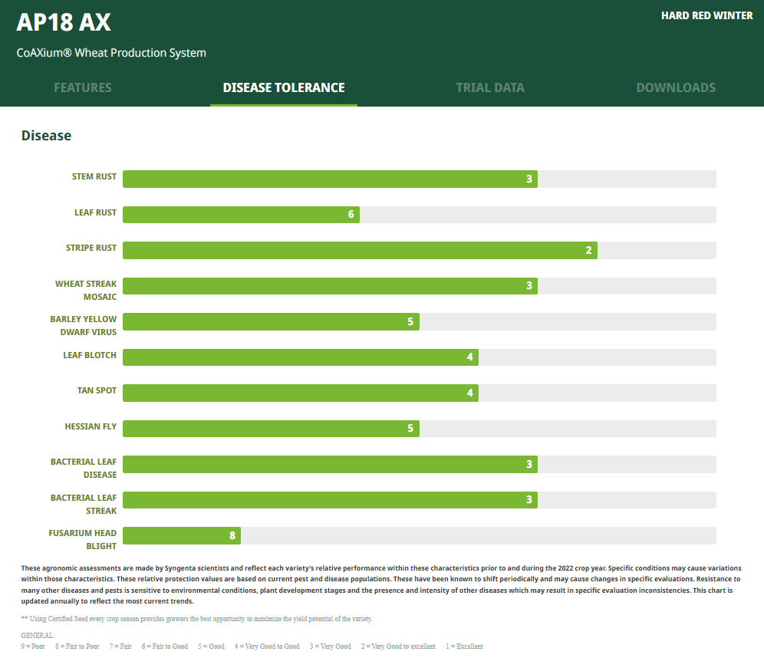Click the '6 = Fair to Good' legend entry
Screen dimensions: 764x658
[165, 646]
